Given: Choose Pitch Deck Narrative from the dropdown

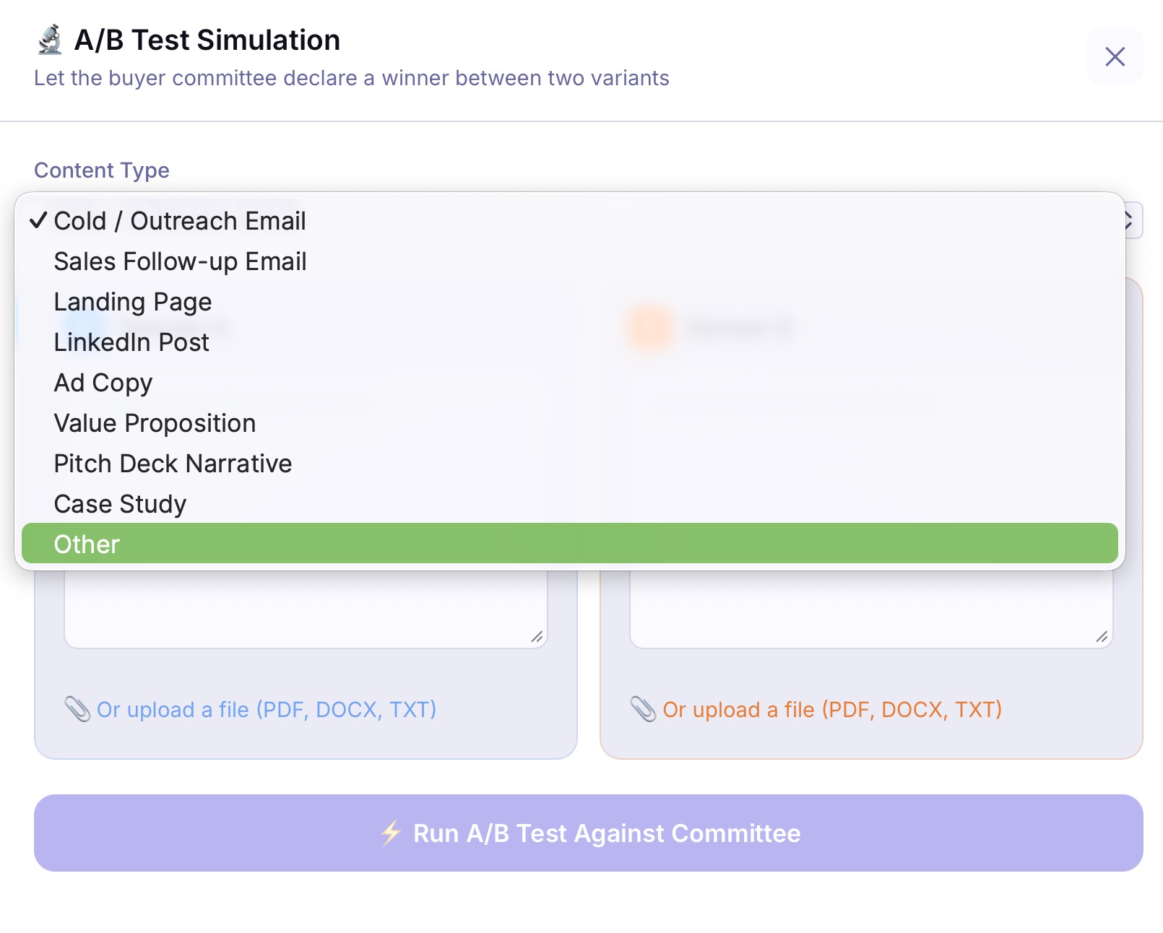Looking at the screenshot, I should (x=172, y=463).
